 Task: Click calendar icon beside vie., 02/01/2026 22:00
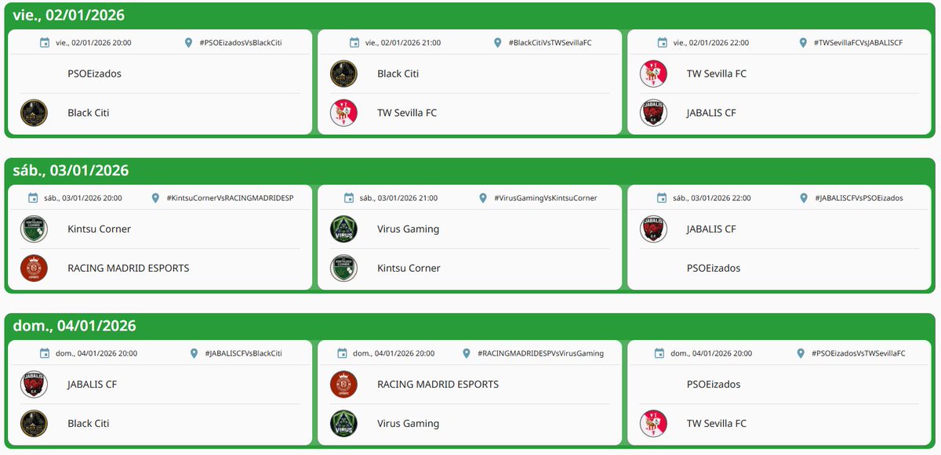click(x=663, y=42)
